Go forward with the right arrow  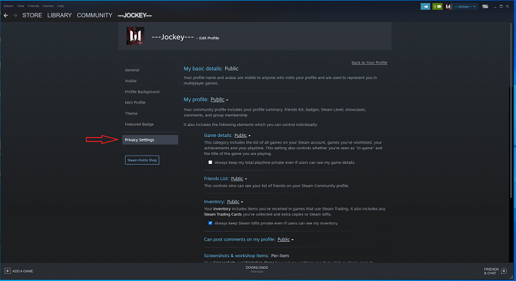coord(15,15)
